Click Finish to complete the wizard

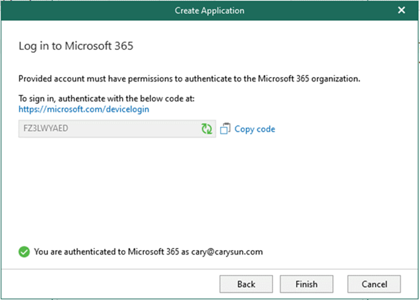tap(306, 284)
